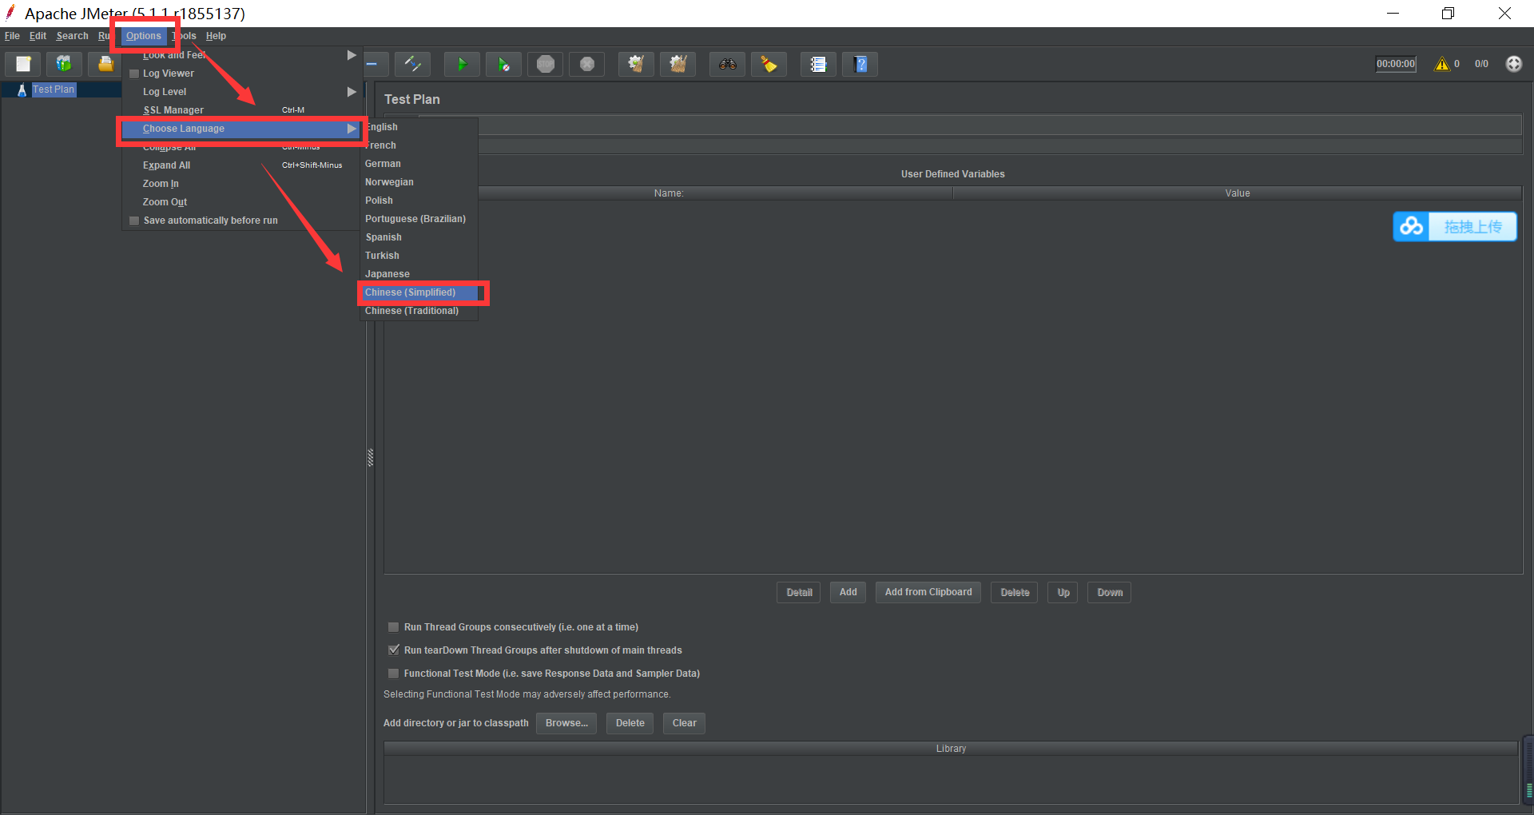
Task: Toggle the Log Viewer checkbox
Action: (x=134, y=74)
